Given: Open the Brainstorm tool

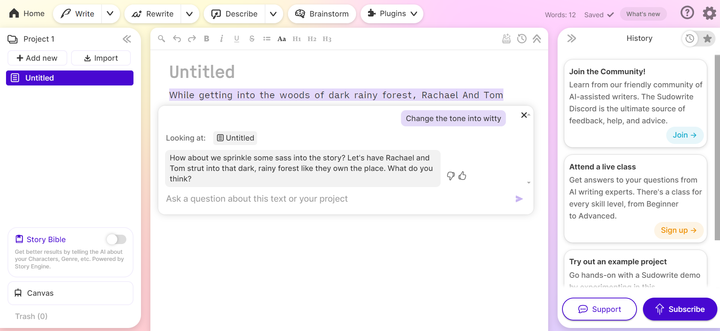Looking at the screenshot, I should pyautogui.click(x=322, y=14).
